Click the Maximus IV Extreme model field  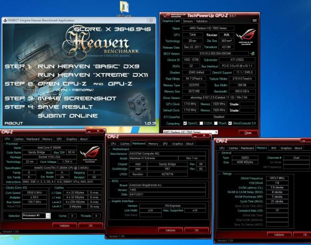(153, 158)
